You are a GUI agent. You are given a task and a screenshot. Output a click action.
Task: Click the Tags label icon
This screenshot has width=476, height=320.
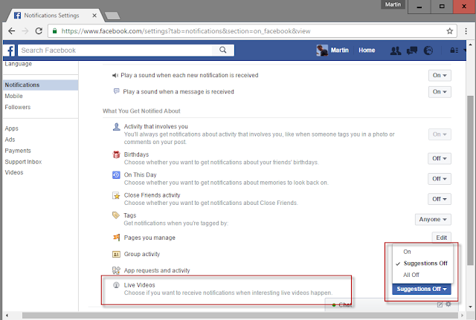pos(116,215)
